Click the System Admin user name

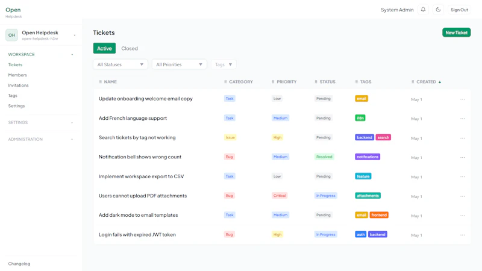click(397, 10)
